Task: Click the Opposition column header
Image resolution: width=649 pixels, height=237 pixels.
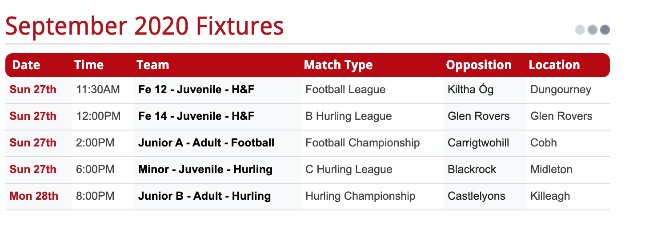Action: click(x=479, y=65)
